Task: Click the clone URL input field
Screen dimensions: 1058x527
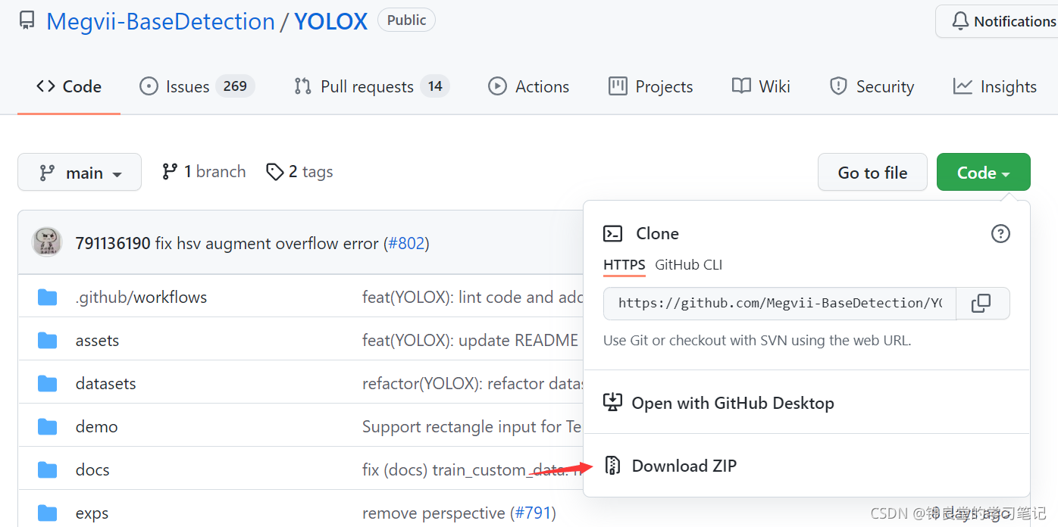Action: pos(780,303)
